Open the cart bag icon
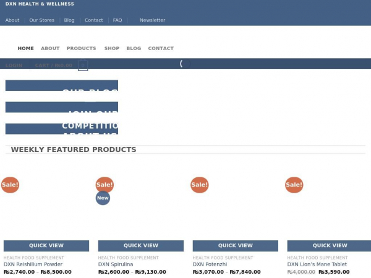 click(83, 65)
